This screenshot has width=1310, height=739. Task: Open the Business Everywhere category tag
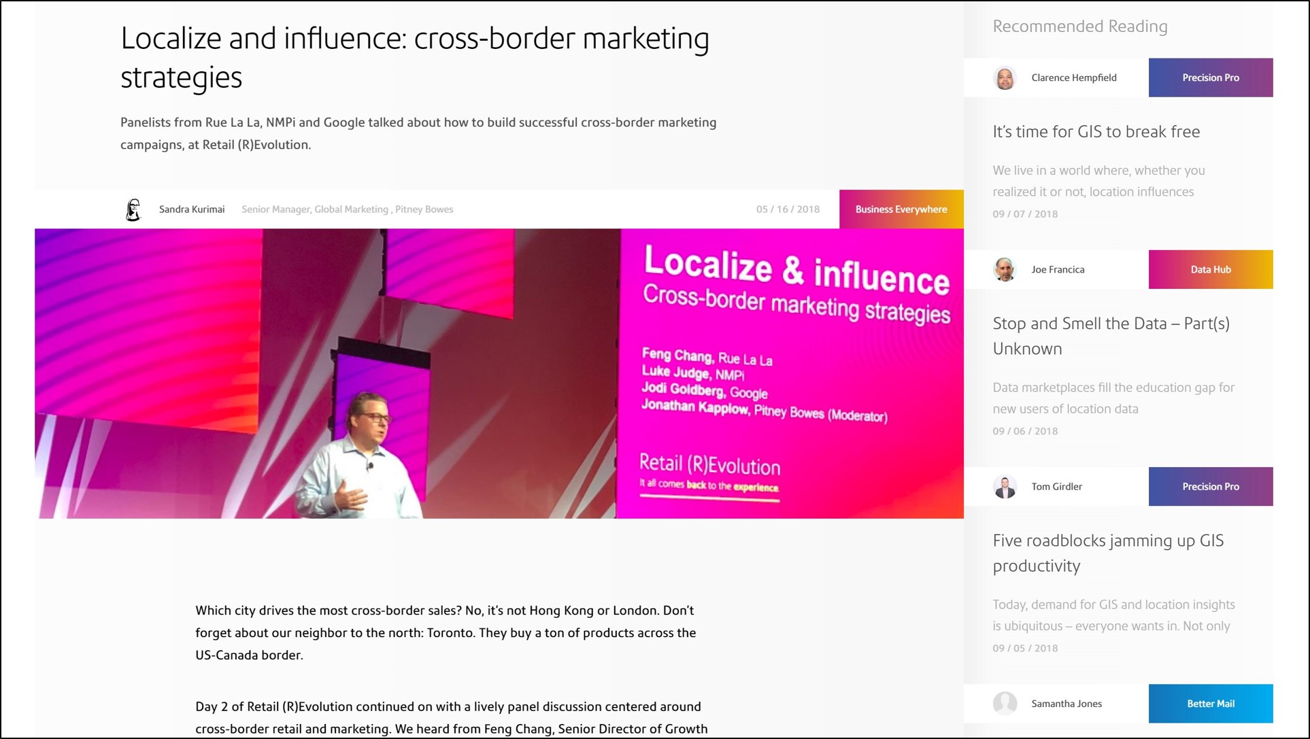(x=901, y=209)
